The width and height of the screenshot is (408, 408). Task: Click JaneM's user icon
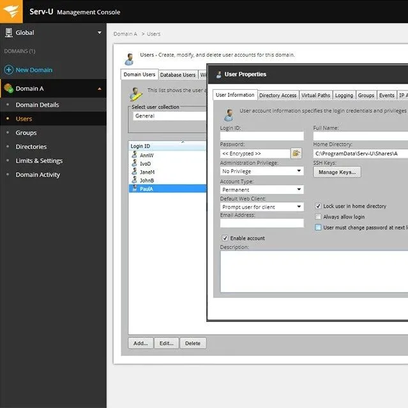click(135, 171)
